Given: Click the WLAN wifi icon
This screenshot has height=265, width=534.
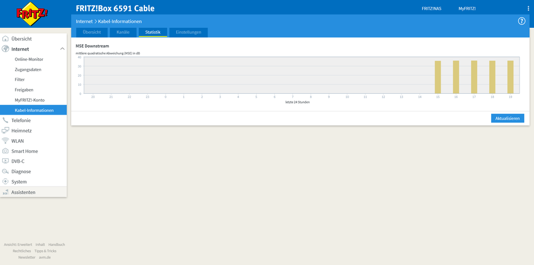Looking at the screenshot, I should click(5, 141).
